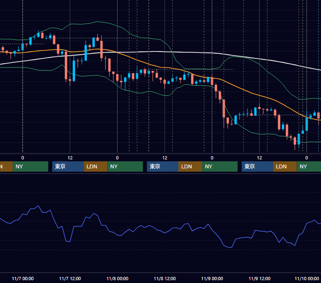Select the 東京 session bar for 11/9
Viewport: 321px width, 283px height.
tap(257, 166)
